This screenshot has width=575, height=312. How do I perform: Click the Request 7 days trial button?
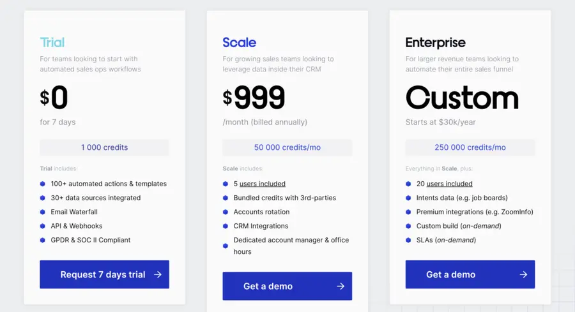pyautogui.click(x=105, y=274)
